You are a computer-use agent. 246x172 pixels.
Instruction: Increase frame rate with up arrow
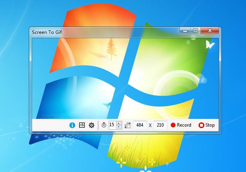tap(119, 123)
